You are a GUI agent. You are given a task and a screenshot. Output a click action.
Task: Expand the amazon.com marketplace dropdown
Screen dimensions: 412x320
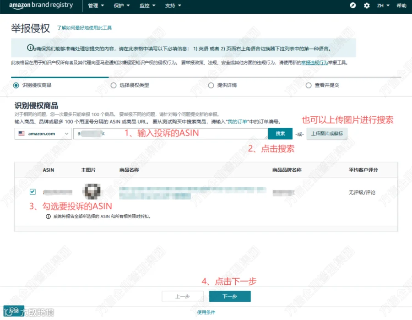click(x=43, y=134)
